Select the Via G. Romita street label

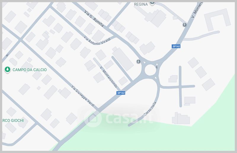(x=94, y=19)
